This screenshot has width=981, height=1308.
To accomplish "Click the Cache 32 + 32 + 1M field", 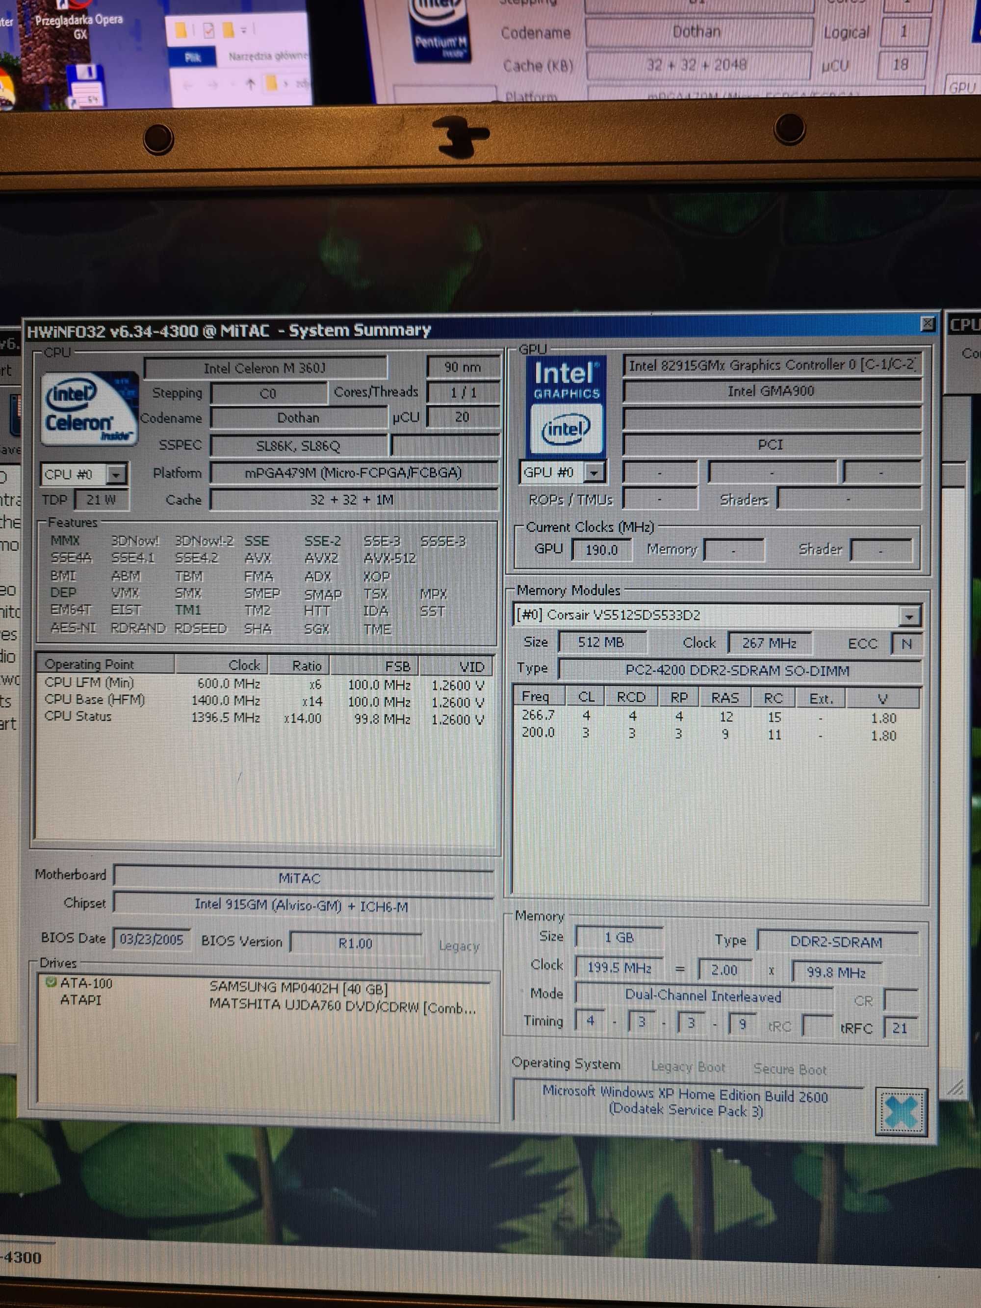I will pos(354,500).
